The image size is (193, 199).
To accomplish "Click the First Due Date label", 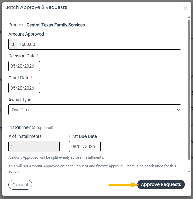I will 83,136.
